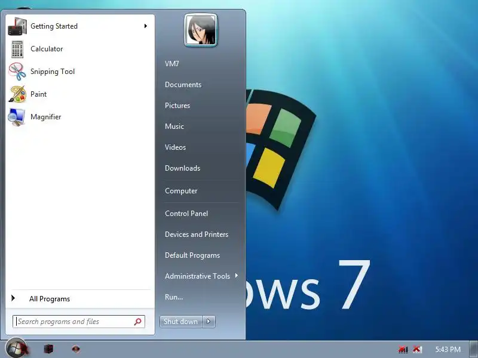Open the Administrative Tools menu item
Screen dimensions: 478x358
201,276
